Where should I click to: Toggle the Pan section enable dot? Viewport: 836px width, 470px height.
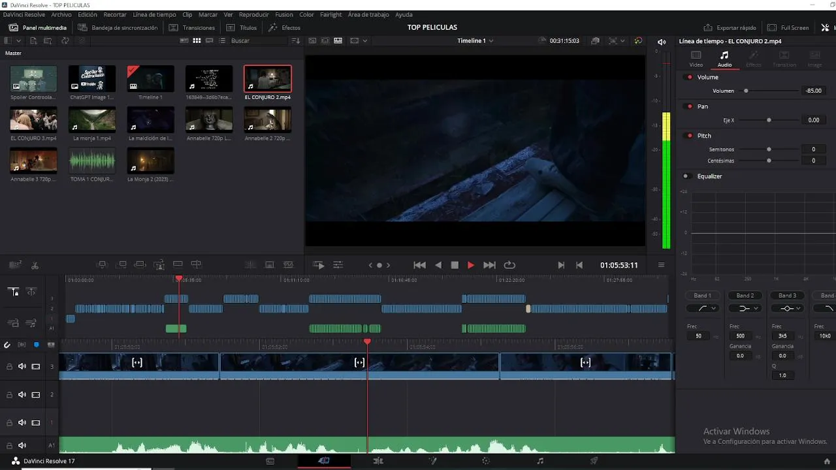[690, 106]
